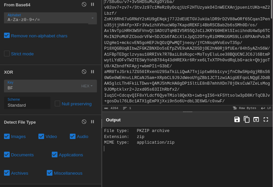Click the input scrollbar
The image size is (273, 187).
(272, 9)
